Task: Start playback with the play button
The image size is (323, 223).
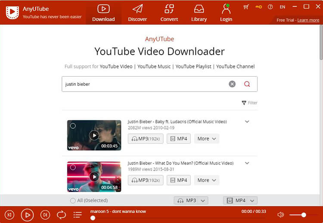Action: click(27, 215)
